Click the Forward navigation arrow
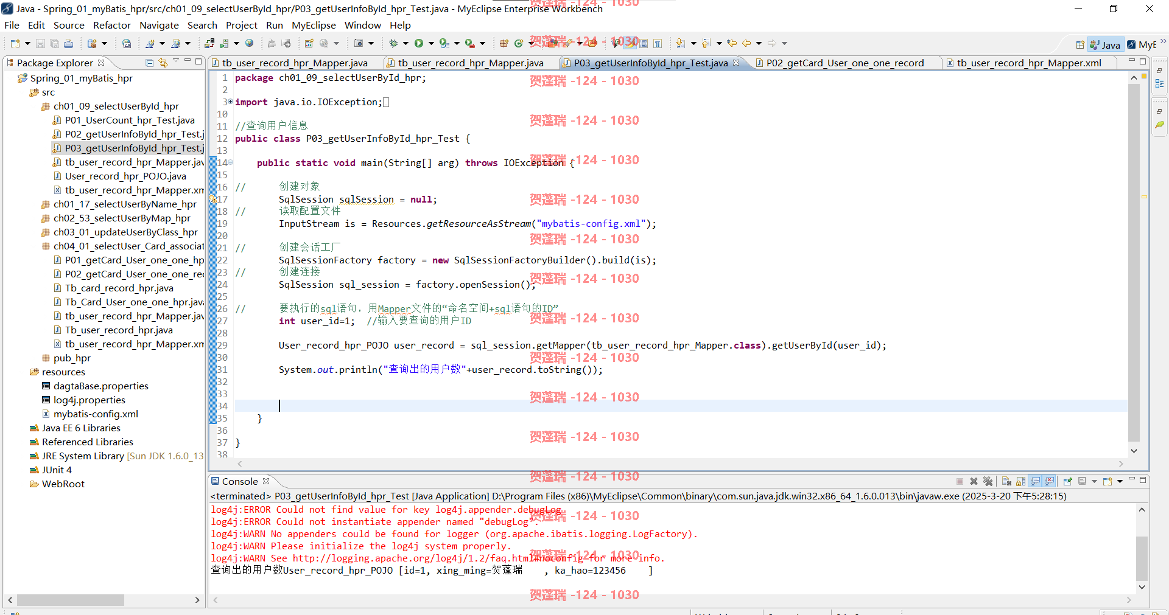 [x=772, y=43]
